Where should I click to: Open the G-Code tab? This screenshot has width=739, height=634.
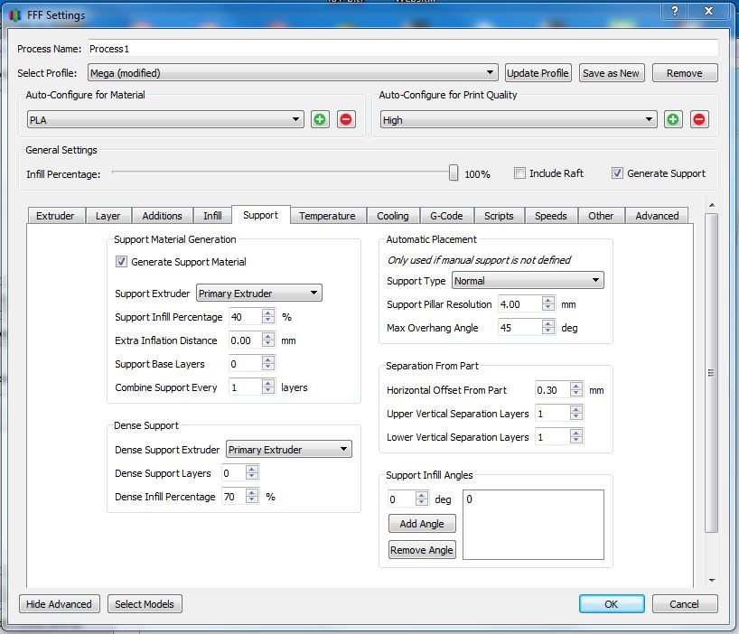(x=446, y=216)
